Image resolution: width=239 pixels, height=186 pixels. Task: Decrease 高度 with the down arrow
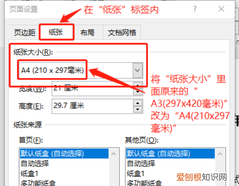click(138, 109)
